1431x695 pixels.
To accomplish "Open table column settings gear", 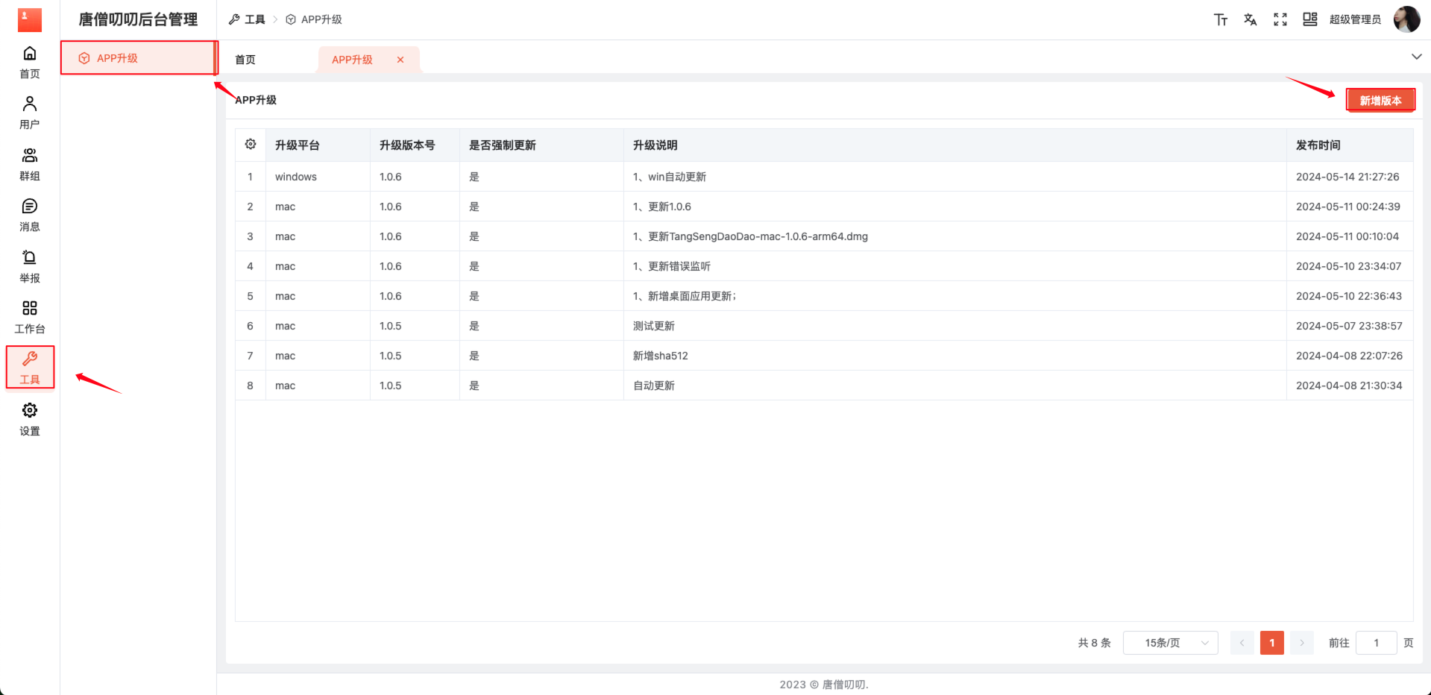I will [x=251, y=145].
